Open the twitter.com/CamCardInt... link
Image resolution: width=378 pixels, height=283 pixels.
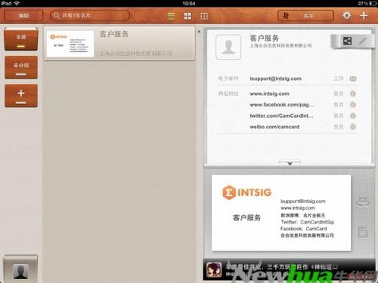click(281, 115)
